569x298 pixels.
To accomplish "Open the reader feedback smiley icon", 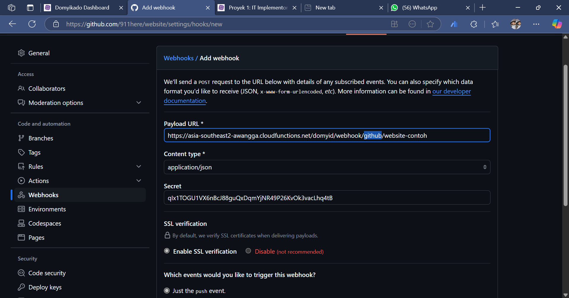I will [412, 24].
